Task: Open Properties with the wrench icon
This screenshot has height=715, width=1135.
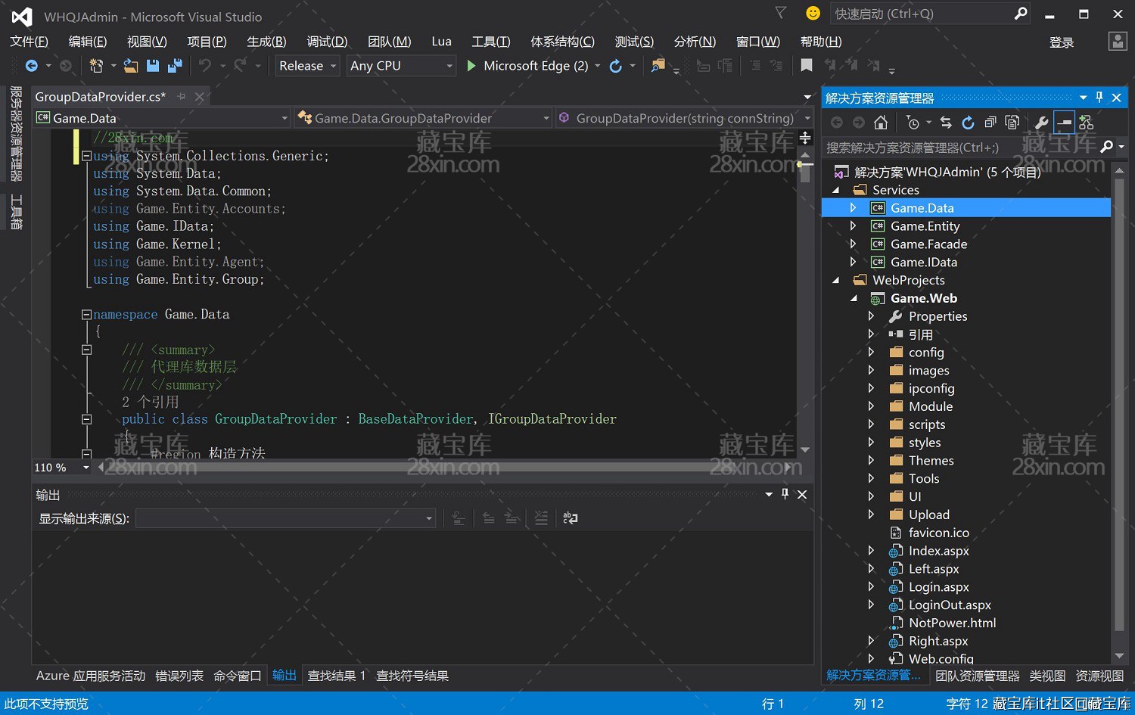Action: (x=1042, y=123)
